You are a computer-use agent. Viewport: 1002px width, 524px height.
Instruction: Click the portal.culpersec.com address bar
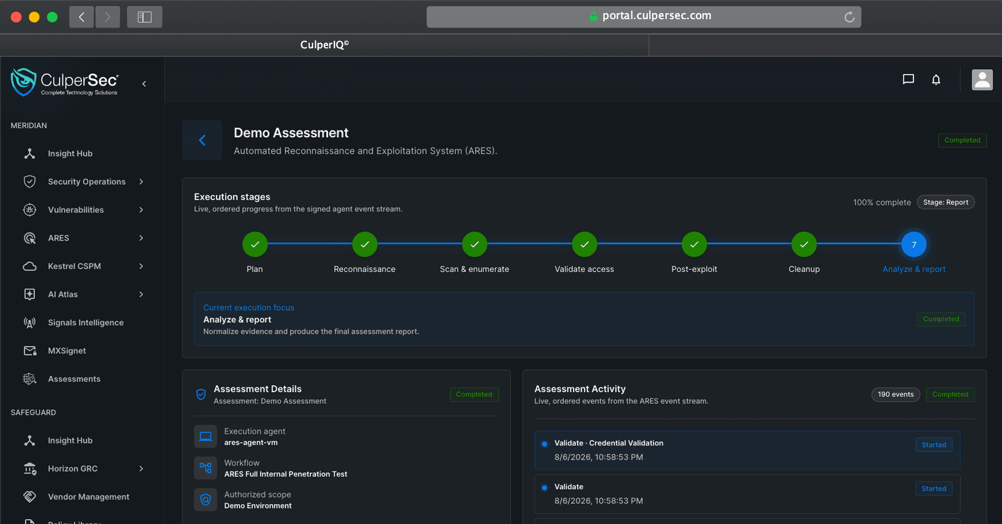[643, 17]
